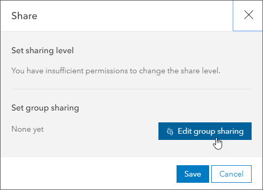Click the 'Edit' word on the group sharing button
This screenshot has height=190, width=263.
pos(185,131)
